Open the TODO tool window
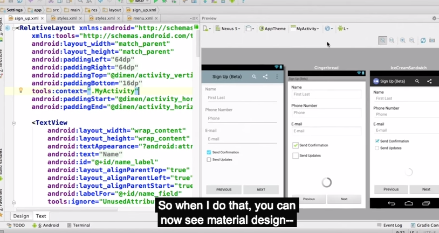 click(16, 225)
